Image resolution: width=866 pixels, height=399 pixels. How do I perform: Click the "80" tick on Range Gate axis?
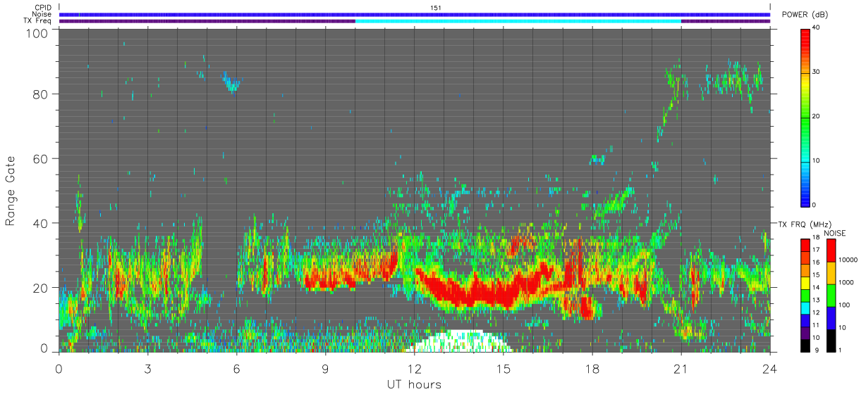tap(40, 93)
